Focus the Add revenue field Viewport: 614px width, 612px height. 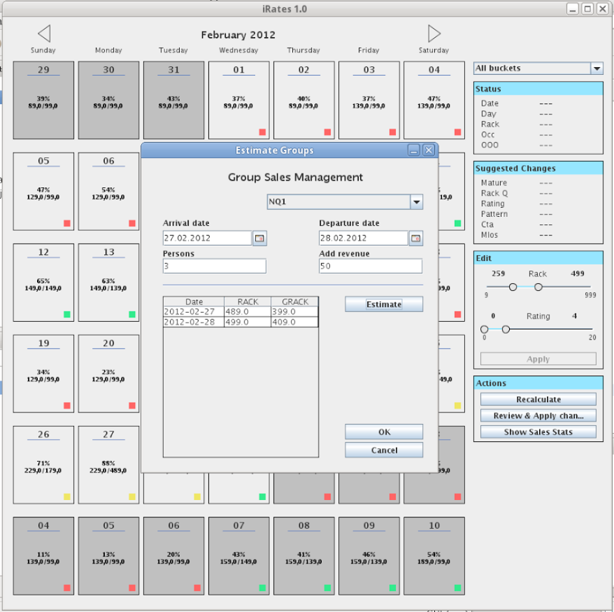coord(371,266)
